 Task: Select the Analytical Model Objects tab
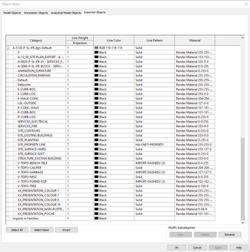(x=66, y=13)
